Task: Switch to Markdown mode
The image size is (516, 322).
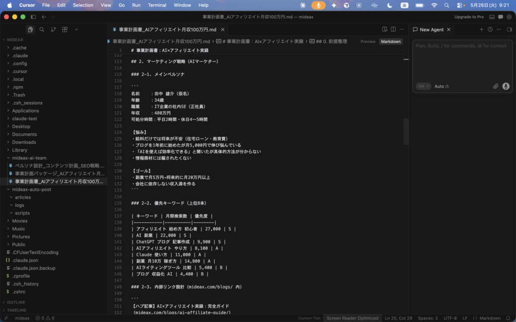Action: point(391,41)
